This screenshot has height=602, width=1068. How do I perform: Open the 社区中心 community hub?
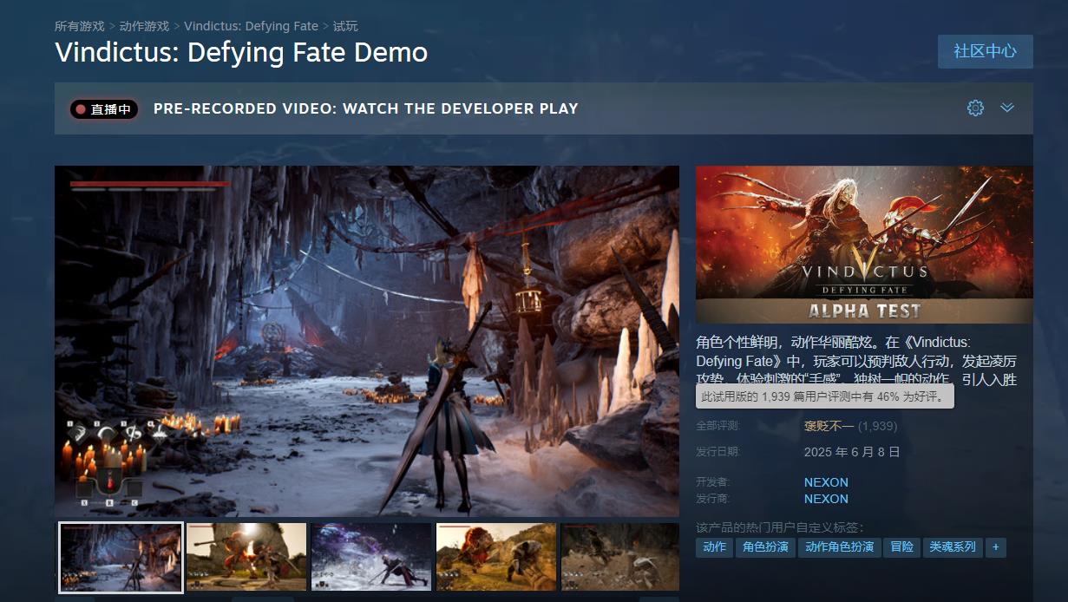tap(985, 51)
